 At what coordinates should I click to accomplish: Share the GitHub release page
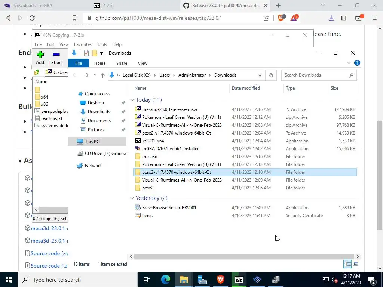266,18
